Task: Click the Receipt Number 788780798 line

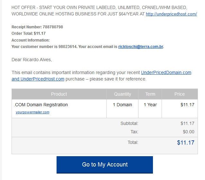Action: (37, 27)
